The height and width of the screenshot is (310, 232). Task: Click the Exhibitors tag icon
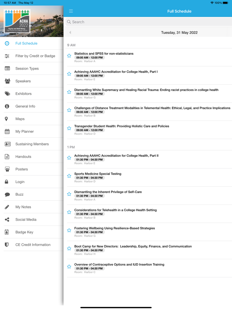8,94
